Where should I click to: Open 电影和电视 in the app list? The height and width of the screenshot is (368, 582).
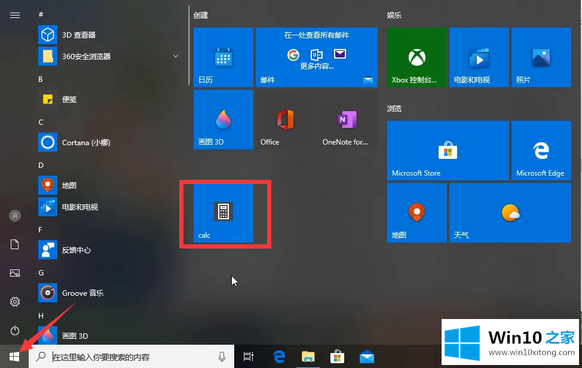click(x=108, y=207)
